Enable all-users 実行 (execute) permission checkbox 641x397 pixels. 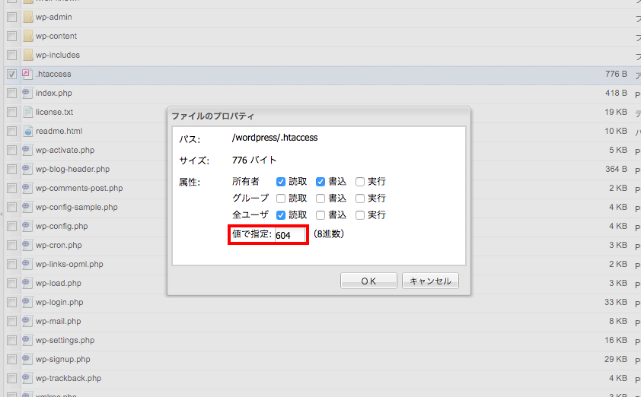click(x=360, y=215)
